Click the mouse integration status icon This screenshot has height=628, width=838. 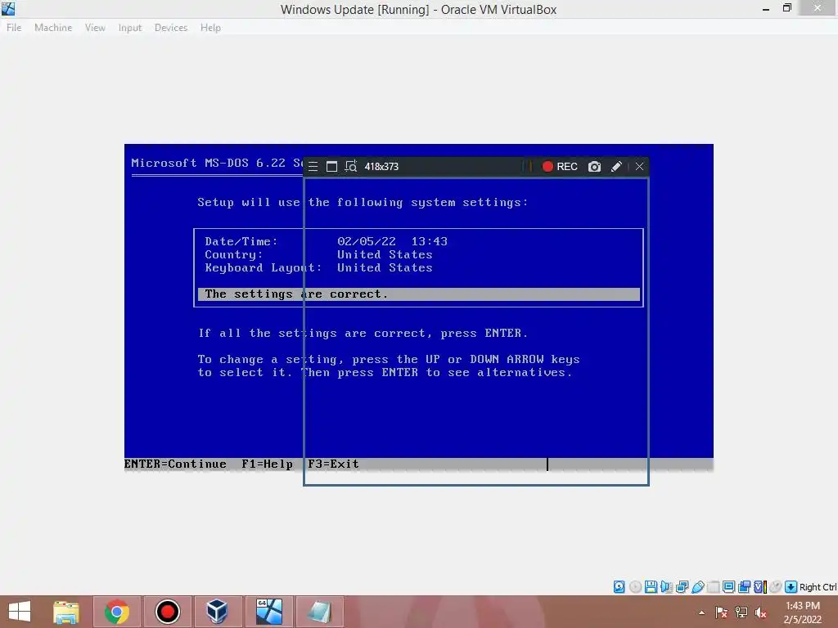[776, 587]
